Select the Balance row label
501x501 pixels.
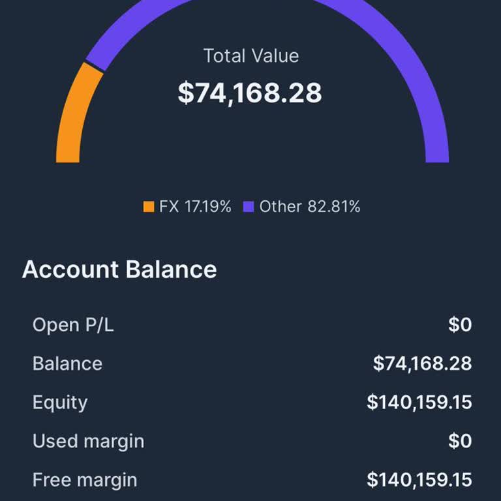click(x=67, y=363)
